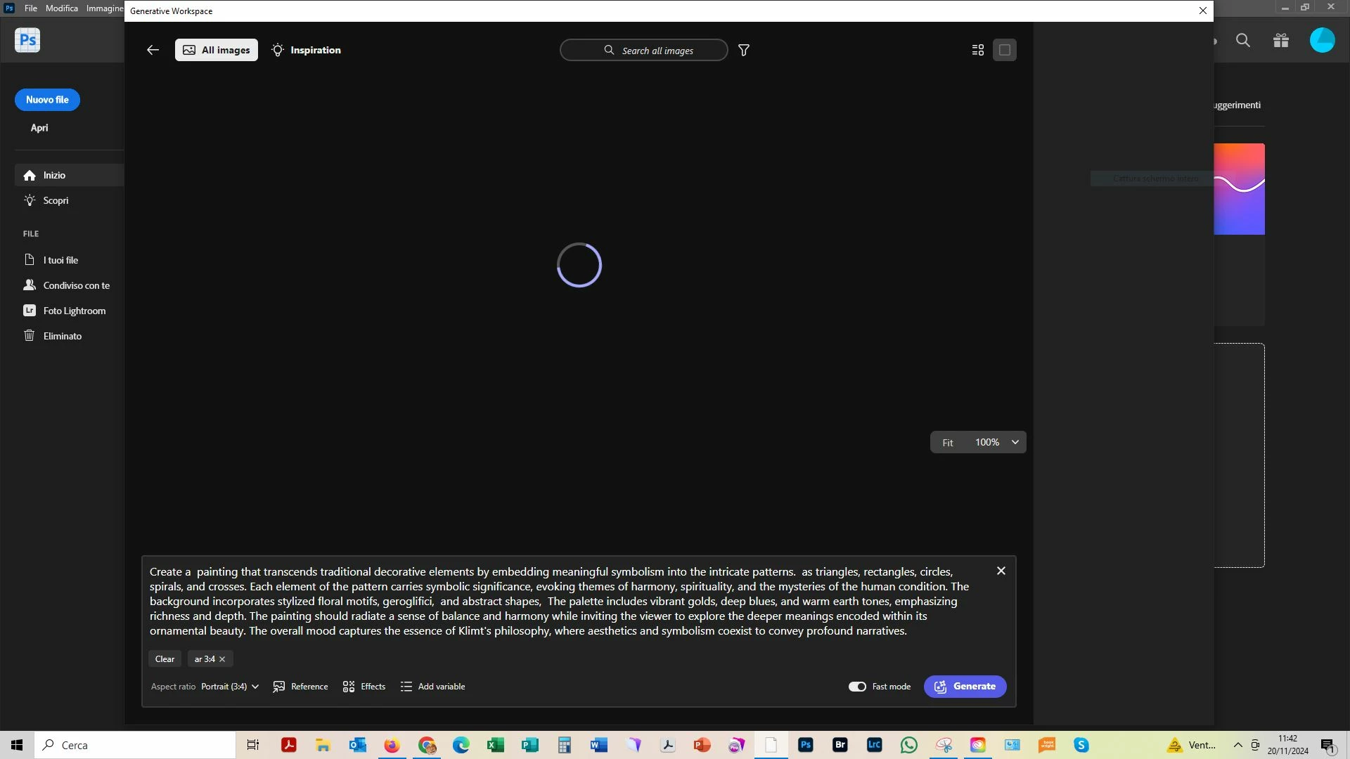The width and height of the screenshot is (1350, 759).
Task: Remove the ar 3:4 tag
Action: (x=222, y=659)
